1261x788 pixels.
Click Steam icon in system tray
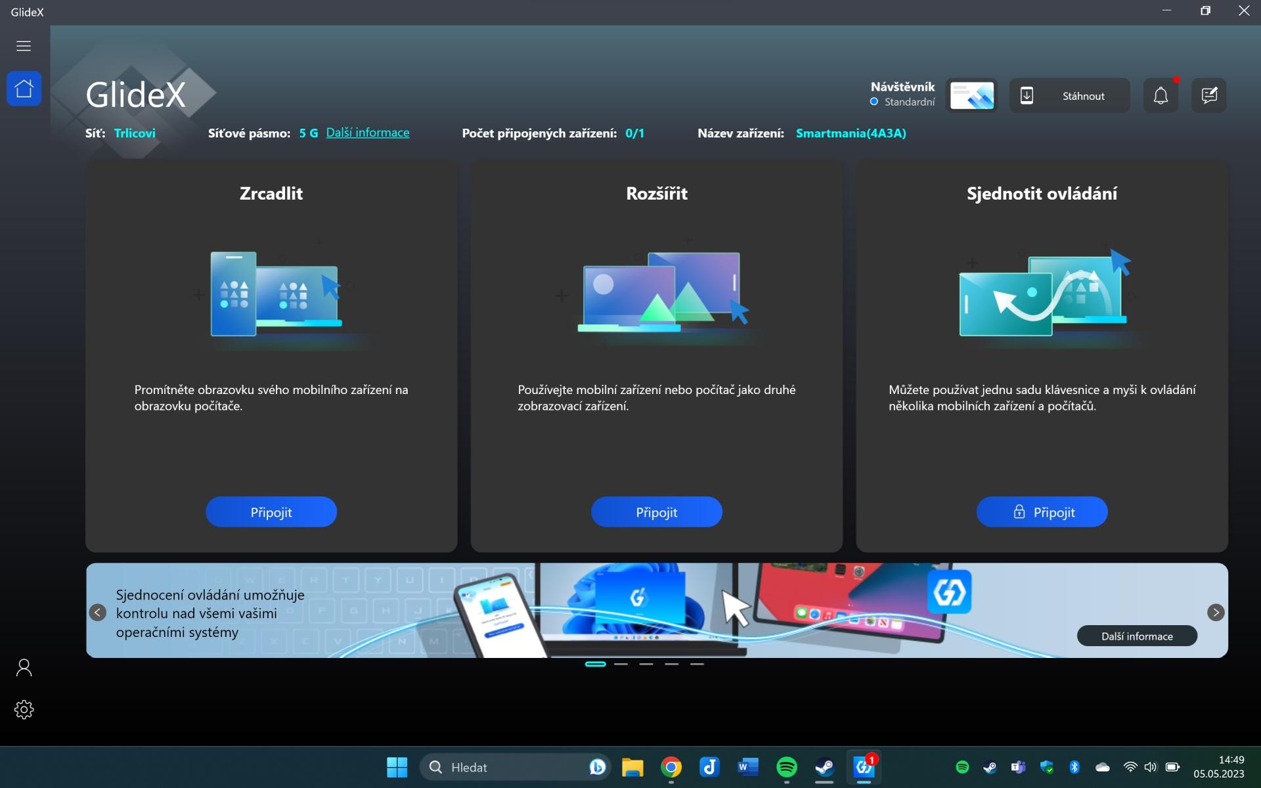pos(990,767)
